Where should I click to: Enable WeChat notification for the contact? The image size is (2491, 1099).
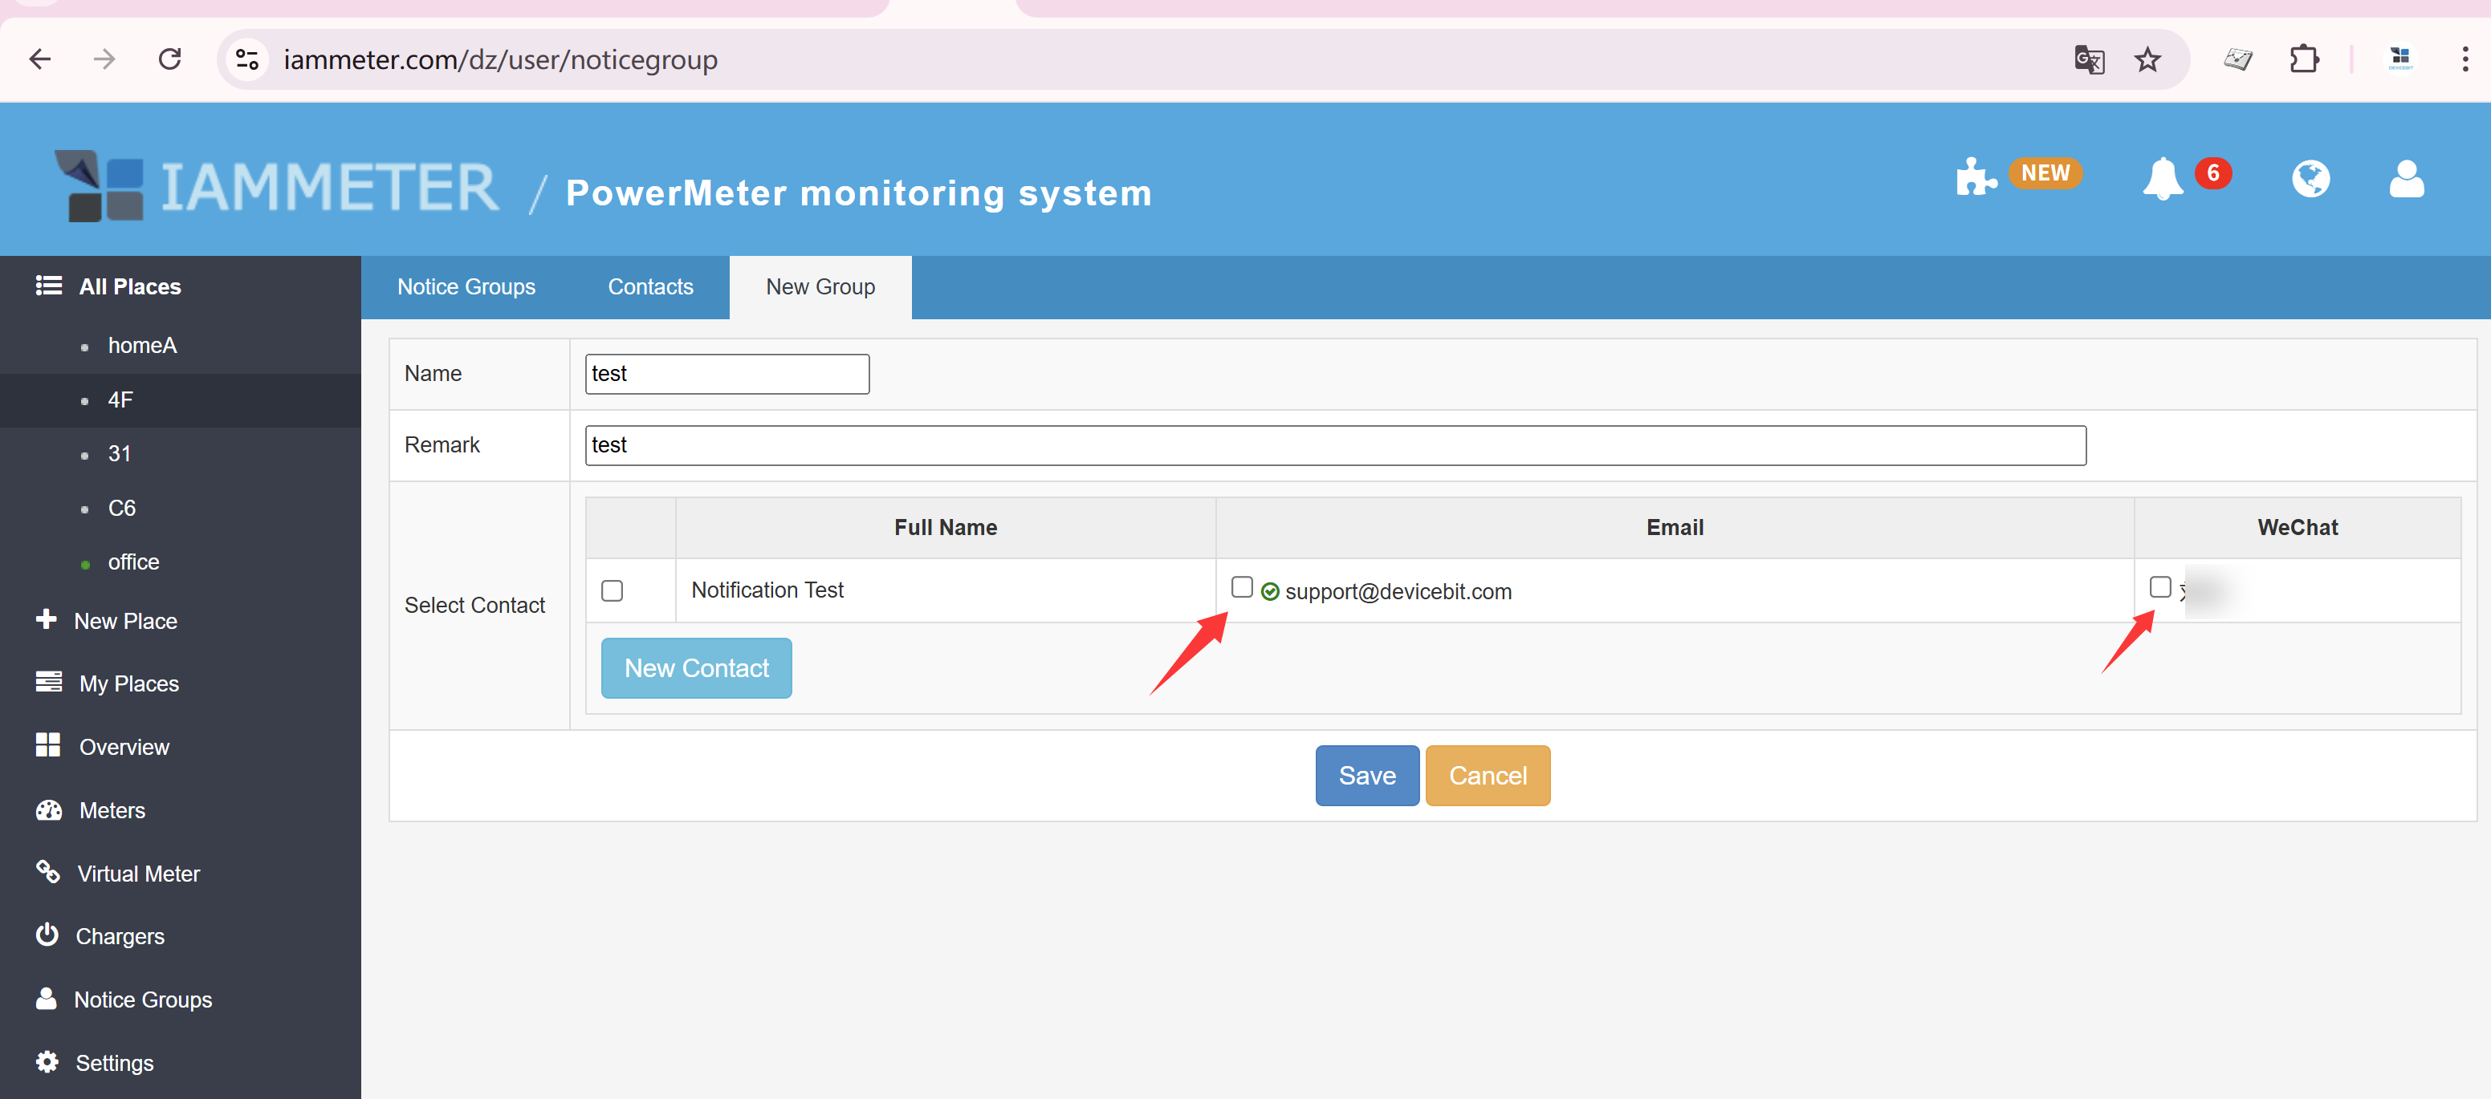tap(2160, 586)
